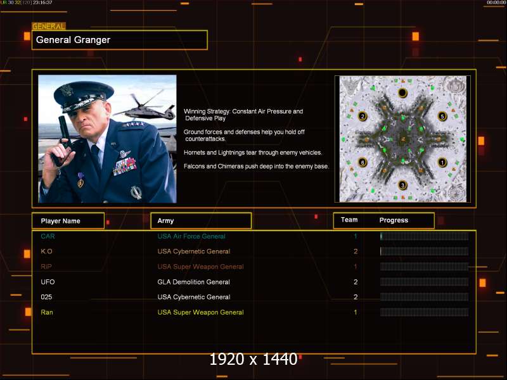Click General Granger's portrait image

(107, 139)
